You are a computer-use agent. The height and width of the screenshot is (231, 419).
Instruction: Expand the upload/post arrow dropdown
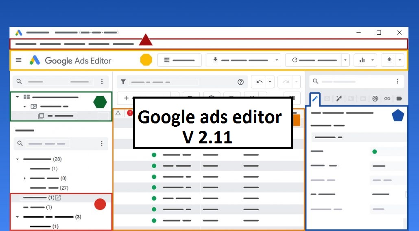point(400,60)
